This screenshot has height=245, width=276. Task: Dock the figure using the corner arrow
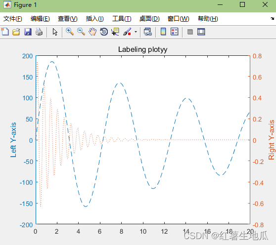click(x=273, y=18)
